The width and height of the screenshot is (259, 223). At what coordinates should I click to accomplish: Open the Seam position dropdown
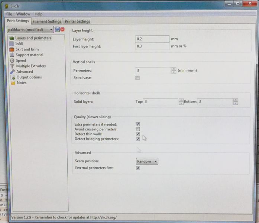point(147,161)
